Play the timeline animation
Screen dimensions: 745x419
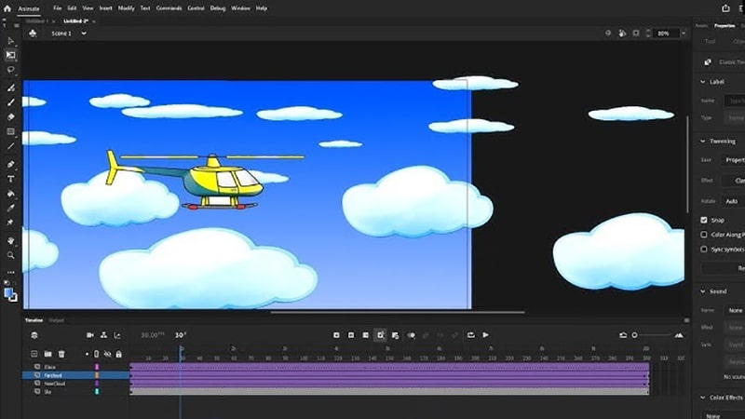point(485,335)
